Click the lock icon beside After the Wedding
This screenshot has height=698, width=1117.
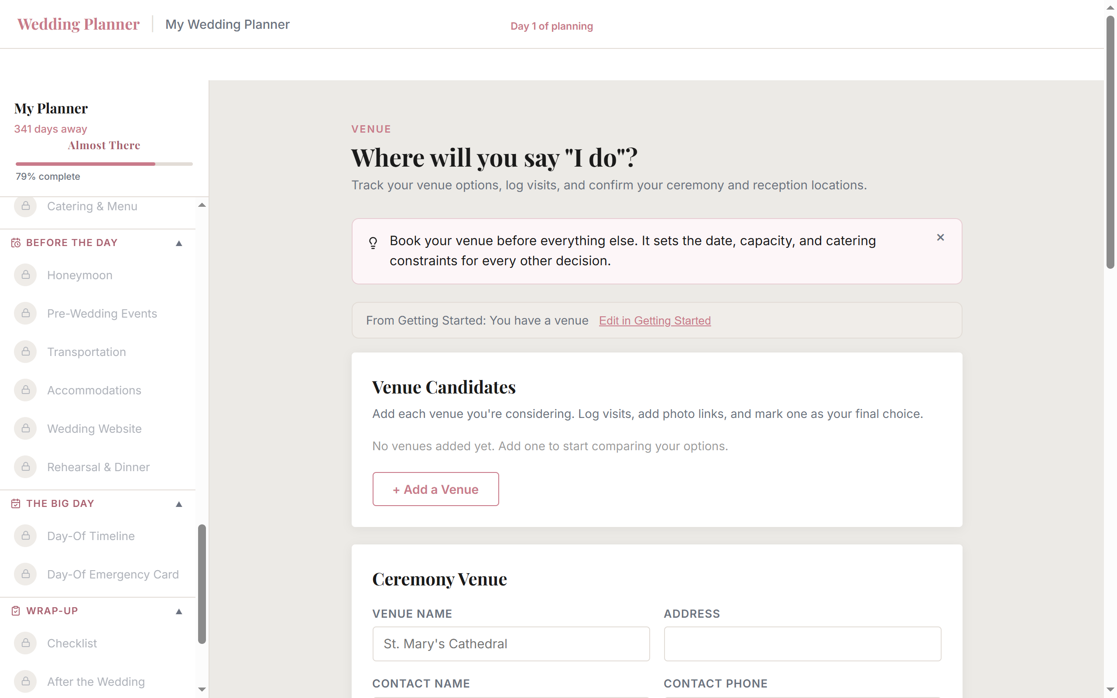click(25, 681)
